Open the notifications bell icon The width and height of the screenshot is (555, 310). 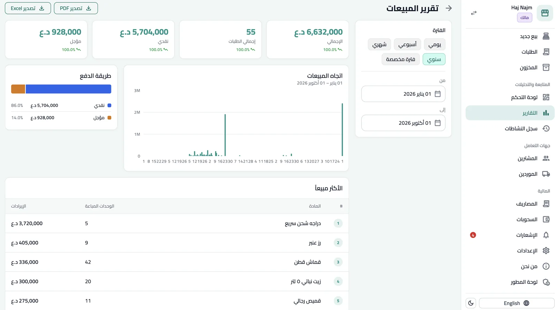click(546, 235)
